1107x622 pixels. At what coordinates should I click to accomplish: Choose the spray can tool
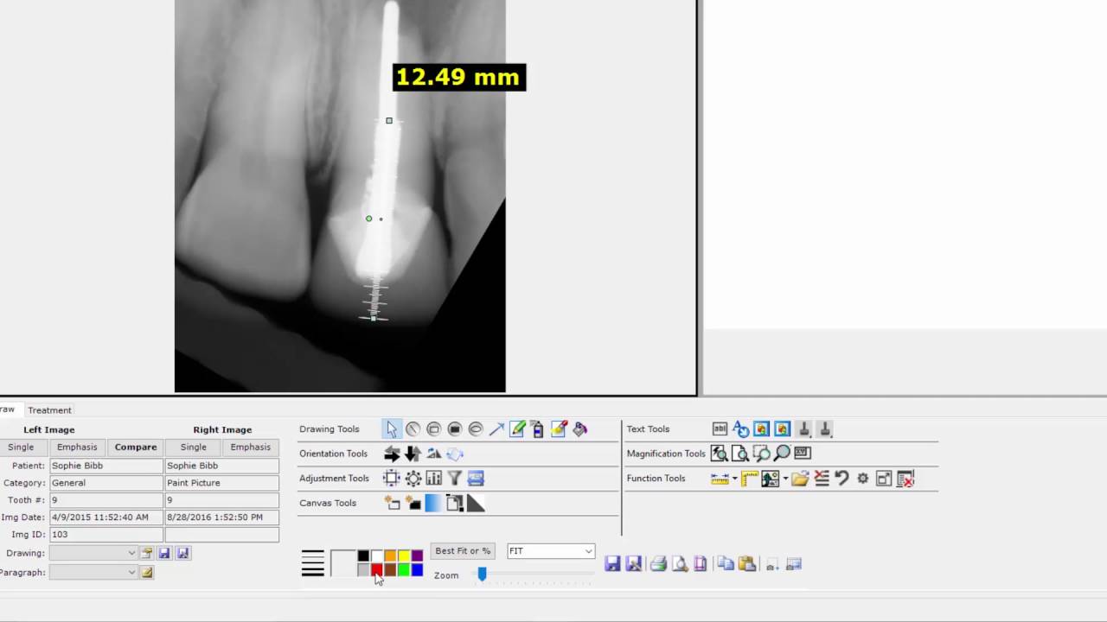click(x=538, y=429)
